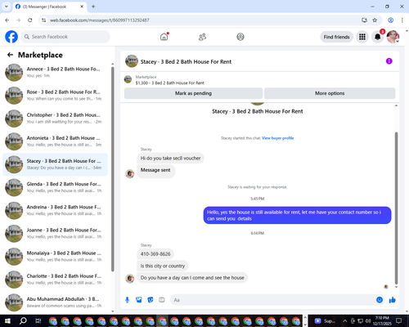Image resolution: width=409 pixels, height=327 pixels.
Task: Focus the Aa message input box
Action: (x=272, y=300)
